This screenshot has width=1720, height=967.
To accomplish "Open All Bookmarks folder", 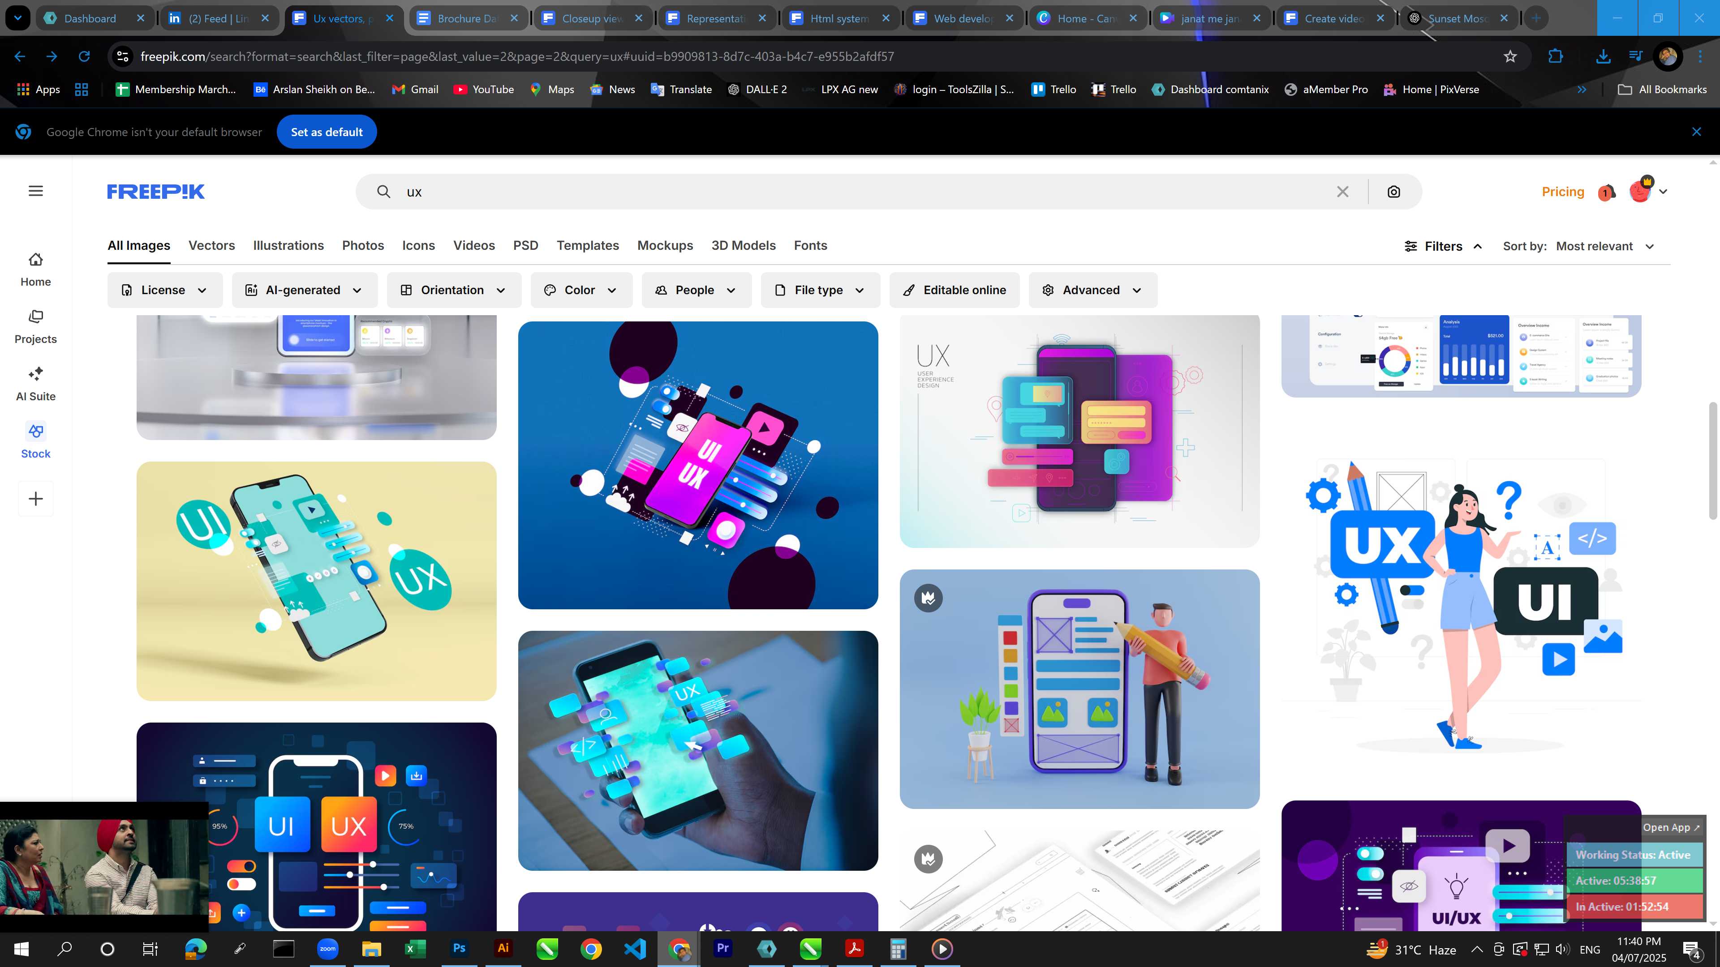I will (1662, 90).
